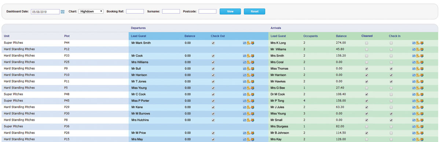Image resolution: width=440 pixels, height=142 pixels.
Task: Select plot P44 cell
Action: click(67, 43)
